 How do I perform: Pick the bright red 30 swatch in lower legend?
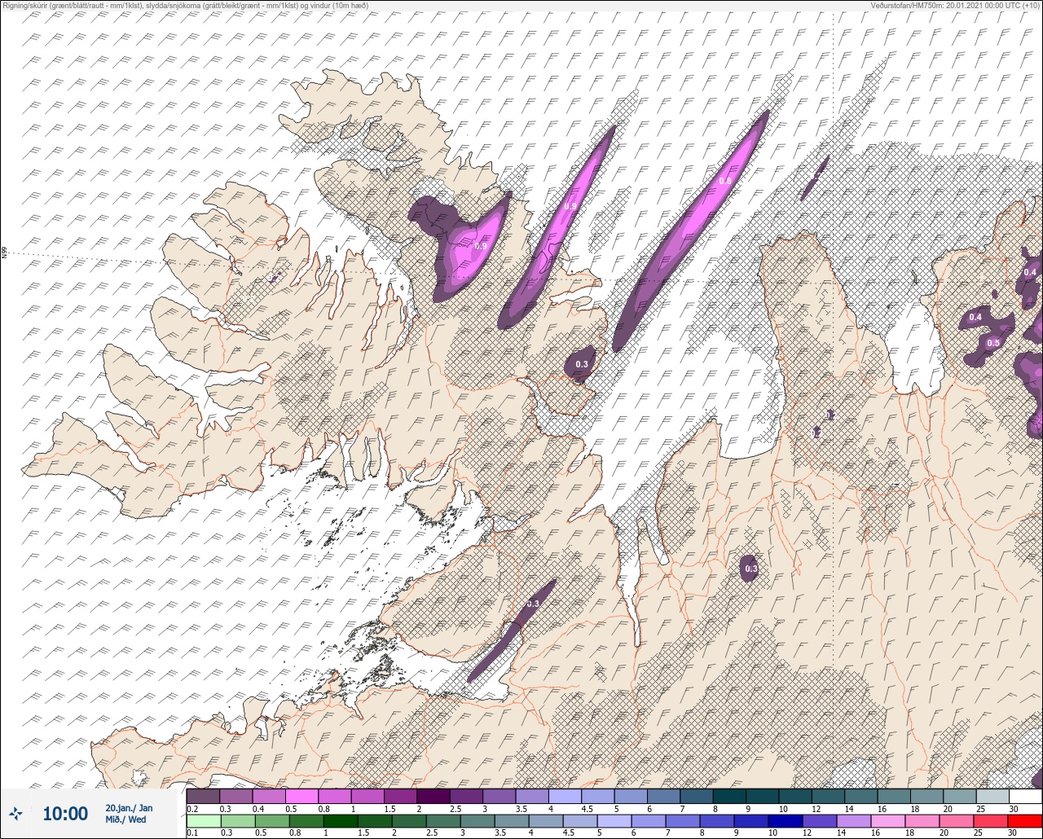[x=1025, y=821]
